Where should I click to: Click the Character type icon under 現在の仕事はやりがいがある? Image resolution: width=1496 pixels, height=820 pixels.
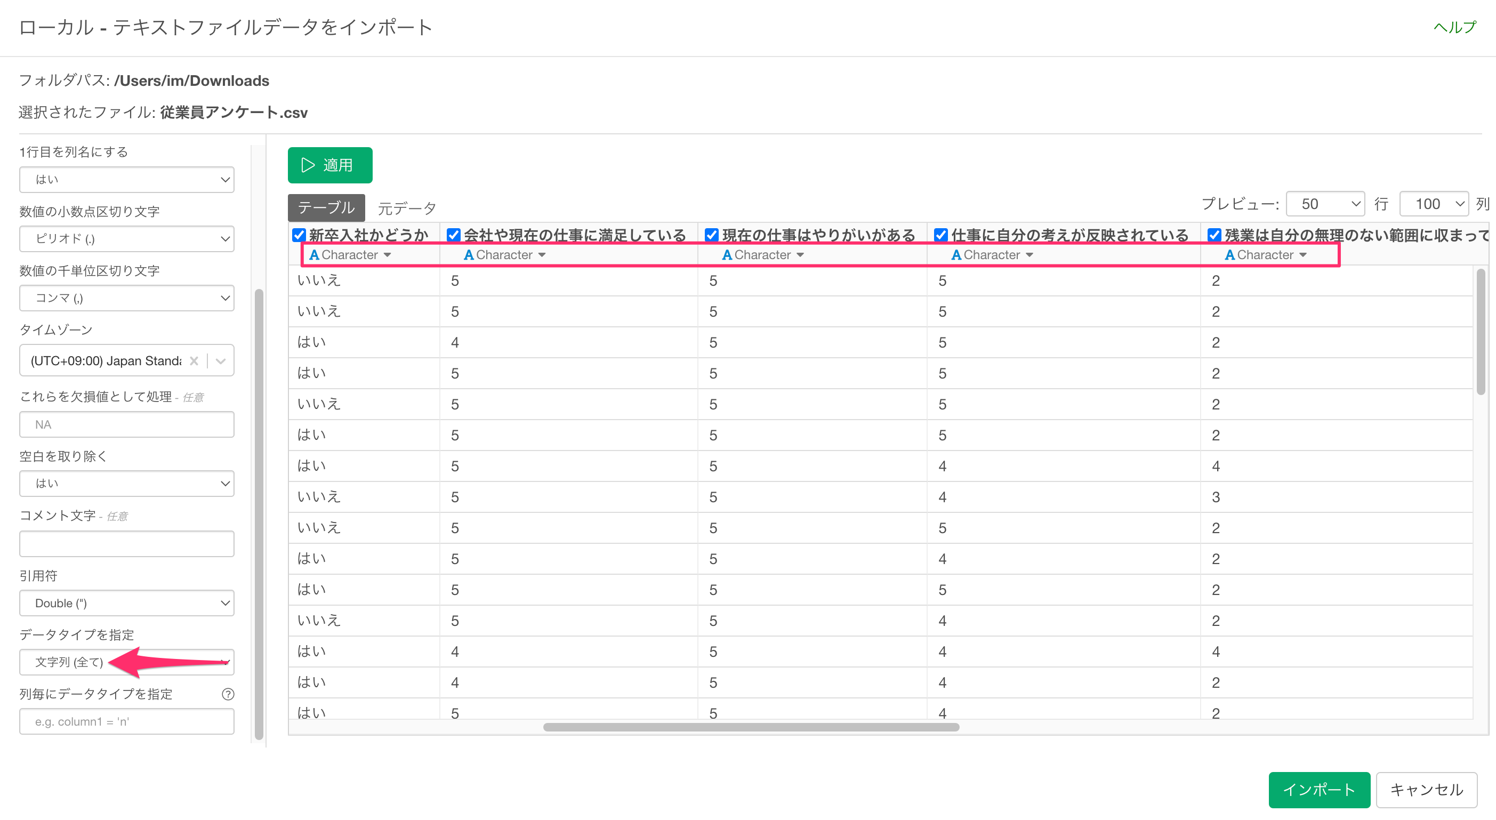727,255
